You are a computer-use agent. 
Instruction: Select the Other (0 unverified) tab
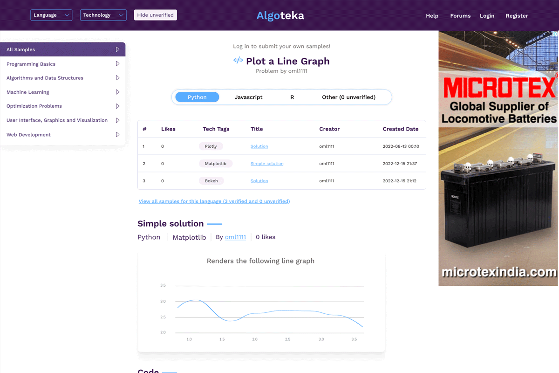click(x=348, y=97)
